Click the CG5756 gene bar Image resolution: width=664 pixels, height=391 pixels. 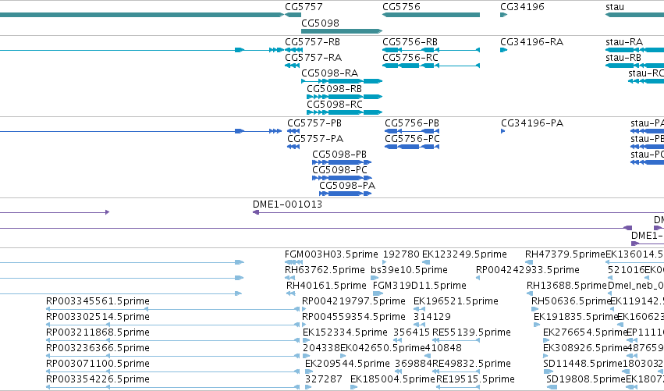click(x=431, y=15)
